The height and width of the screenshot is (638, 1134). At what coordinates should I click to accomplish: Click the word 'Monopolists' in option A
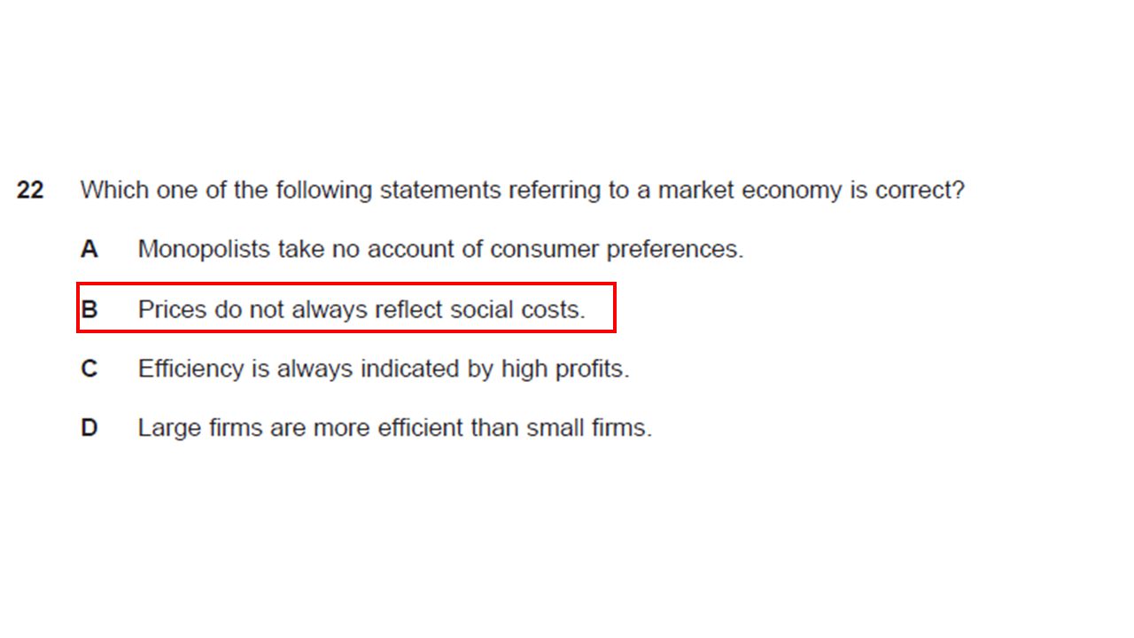tap(204, 250)
